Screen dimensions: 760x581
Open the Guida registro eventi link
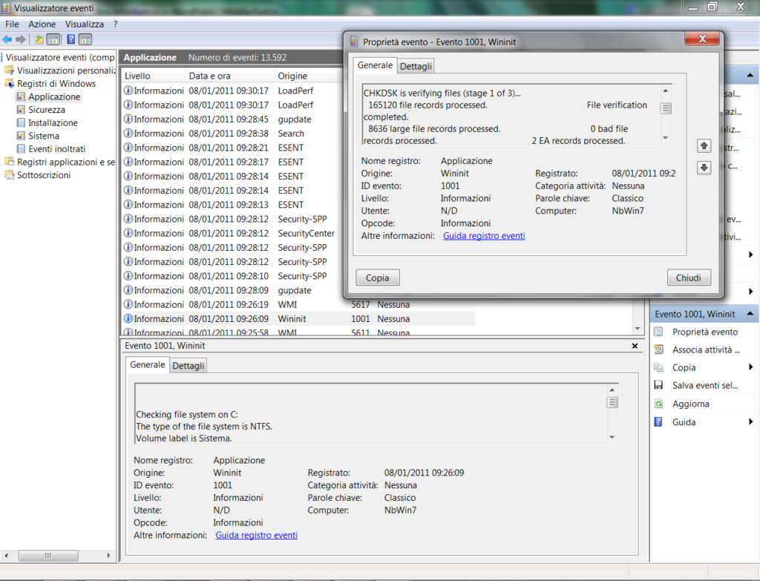483,236
